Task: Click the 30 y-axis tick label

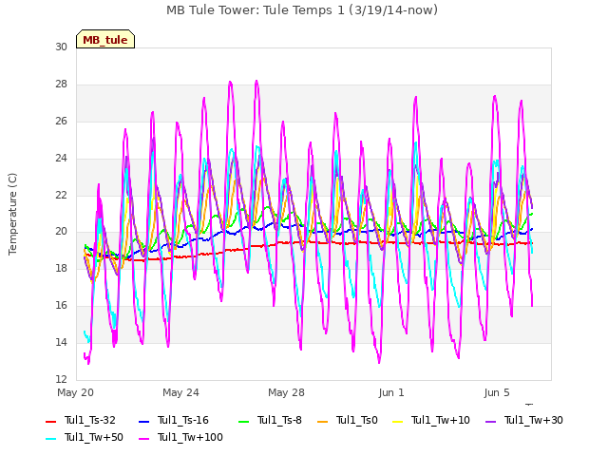Action: click(x=61, y=47)
